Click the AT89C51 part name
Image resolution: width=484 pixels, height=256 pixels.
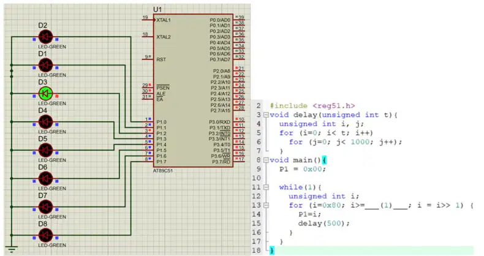point(163,170)
